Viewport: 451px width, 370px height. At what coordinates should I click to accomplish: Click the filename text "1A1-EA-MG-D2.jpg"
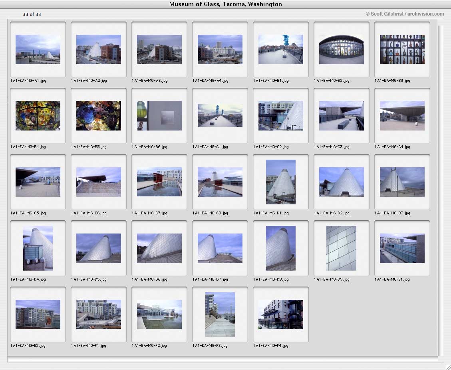(332, 213)
